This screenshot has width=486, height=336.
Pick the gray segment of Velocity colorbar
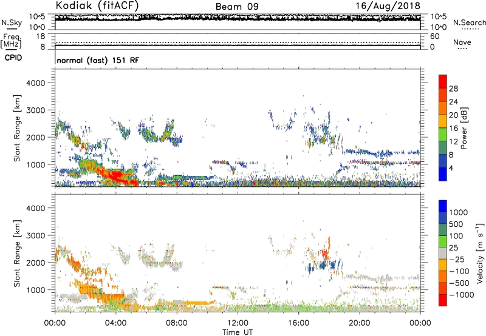pyautogui.click(x=443, y=253)
